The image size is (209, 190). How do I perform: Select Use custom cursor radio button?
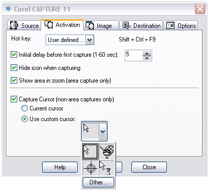(x=24, y=119)
